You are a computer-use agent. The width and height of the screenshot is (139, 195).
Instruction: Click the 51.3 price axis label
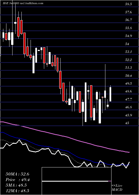[x=128, y=68]
